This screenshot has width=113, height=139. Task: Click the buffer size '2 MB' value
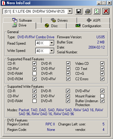pyautogui.click(x=101, y=42)
